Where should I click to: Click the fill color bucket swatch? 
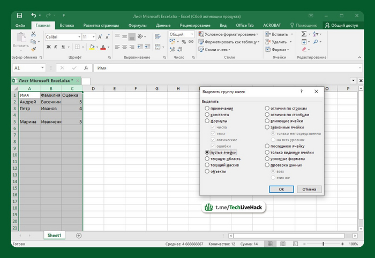coord(92,47)
